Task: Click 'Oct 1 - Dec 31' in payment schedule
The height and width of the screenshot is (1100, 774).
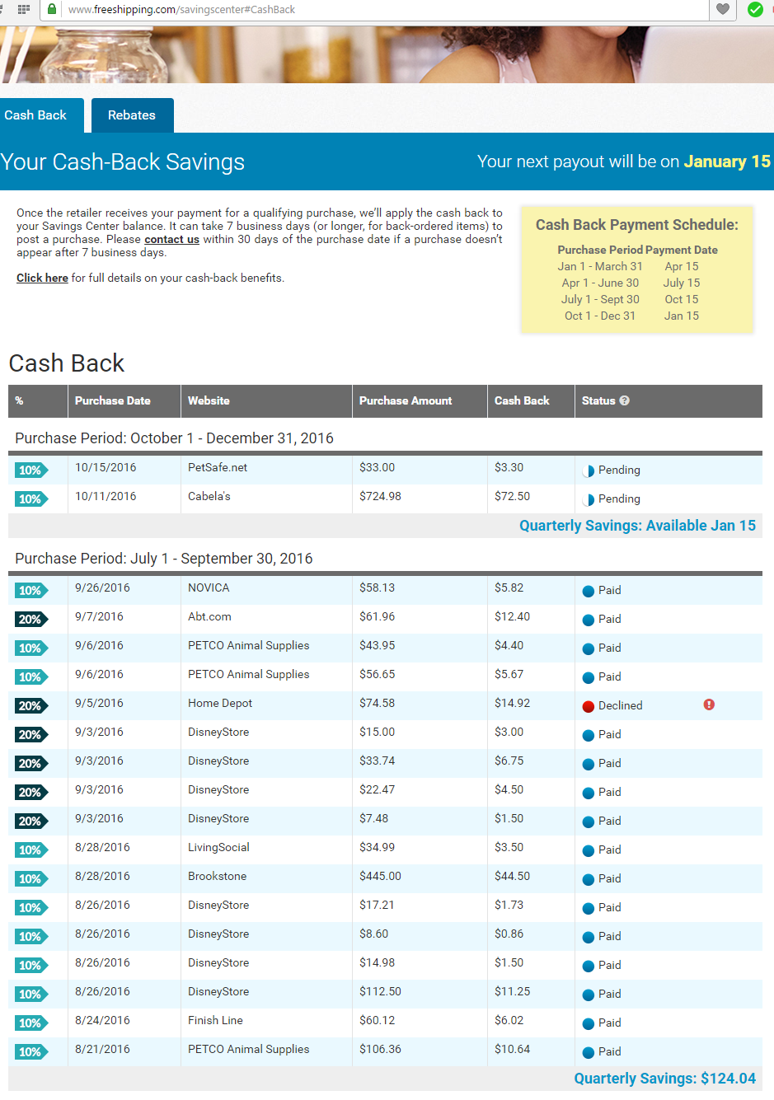Action: coord(600,316)
